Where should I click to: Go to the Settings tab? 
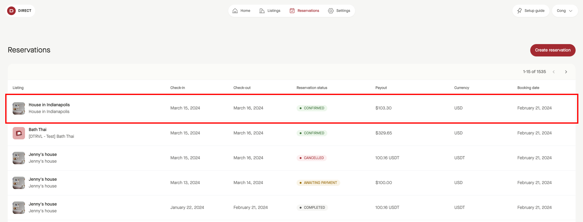[339, 11]
